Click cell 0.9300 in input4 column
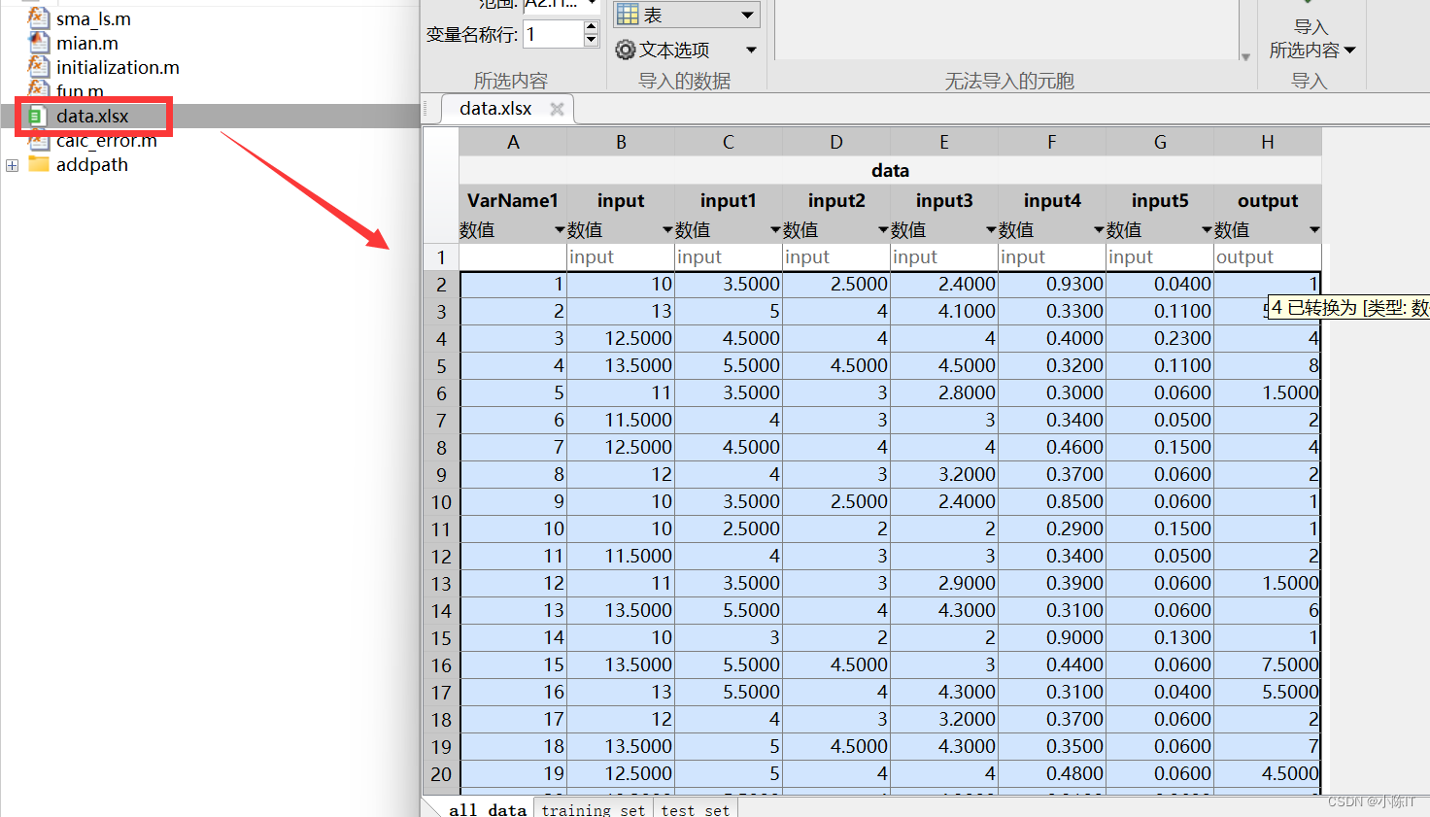The image size is (1430, 817). [x=1052, y=284]
